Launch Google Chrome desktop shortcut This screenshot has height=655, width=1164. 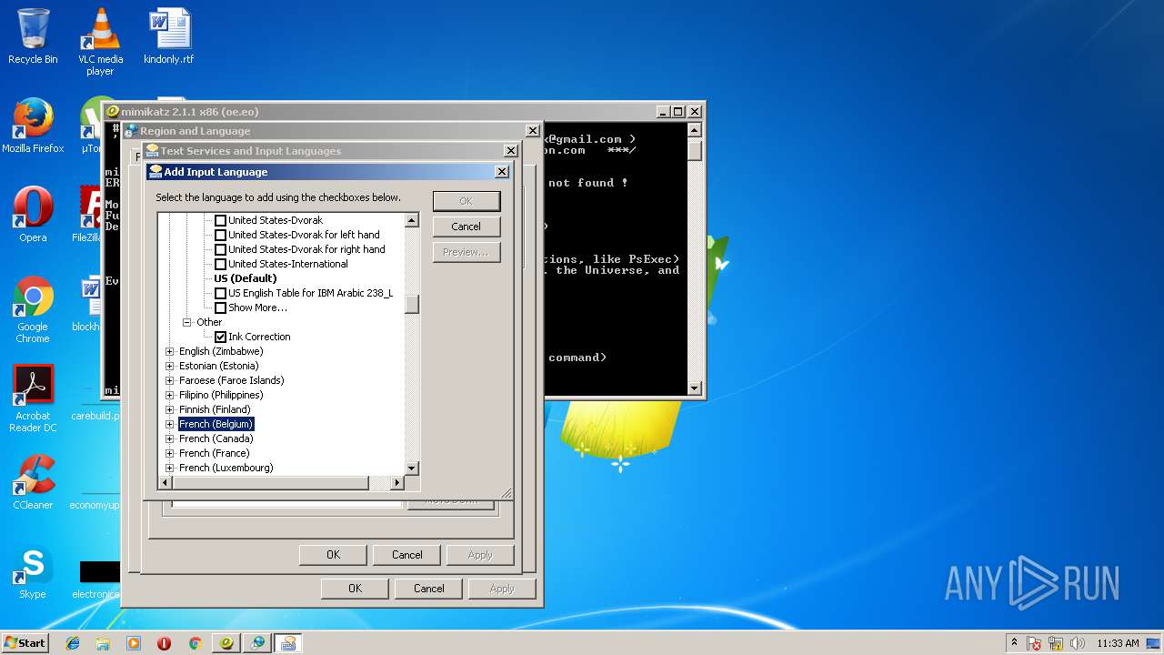coord(33,309)
